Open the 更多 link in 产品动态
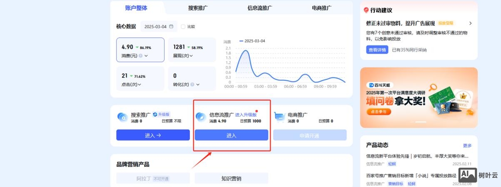Image resolution: width=501 pixels, height=187 pixels. pyautogui.click(x=467, y=146)
